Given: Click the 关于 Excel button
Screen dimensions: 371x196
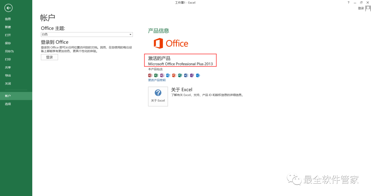Looking at the screenshot, I should [158, 96].
